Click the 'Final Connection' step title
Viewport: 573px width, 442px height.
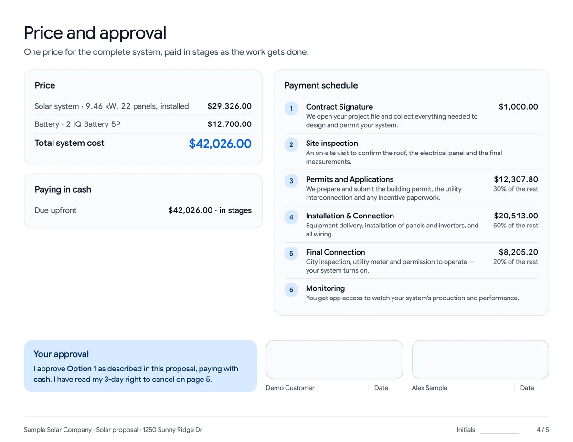coord(335,252)
